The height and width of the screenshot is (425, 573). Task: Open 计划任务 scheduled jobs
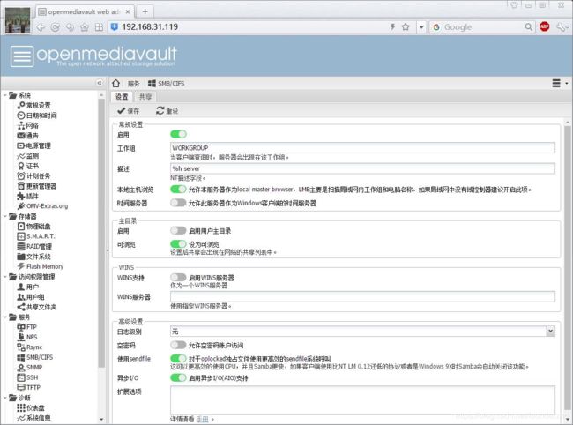(x=34, y=175)
